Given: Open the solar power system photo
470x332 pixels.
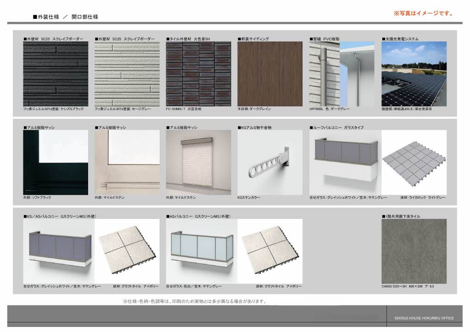Looking at the screenshot, I should click(x=414, y=74).
